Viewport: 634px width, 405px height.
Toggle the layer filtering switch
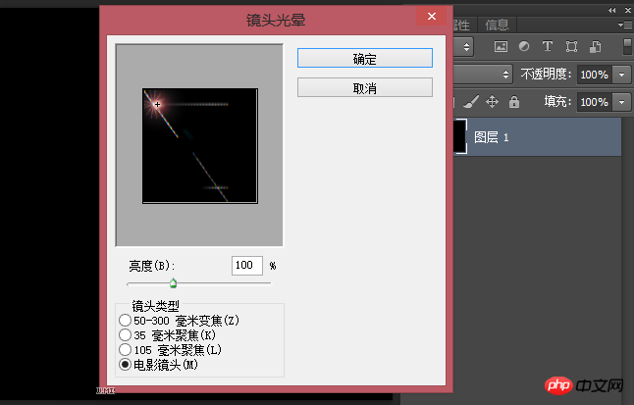pos(627,46)
